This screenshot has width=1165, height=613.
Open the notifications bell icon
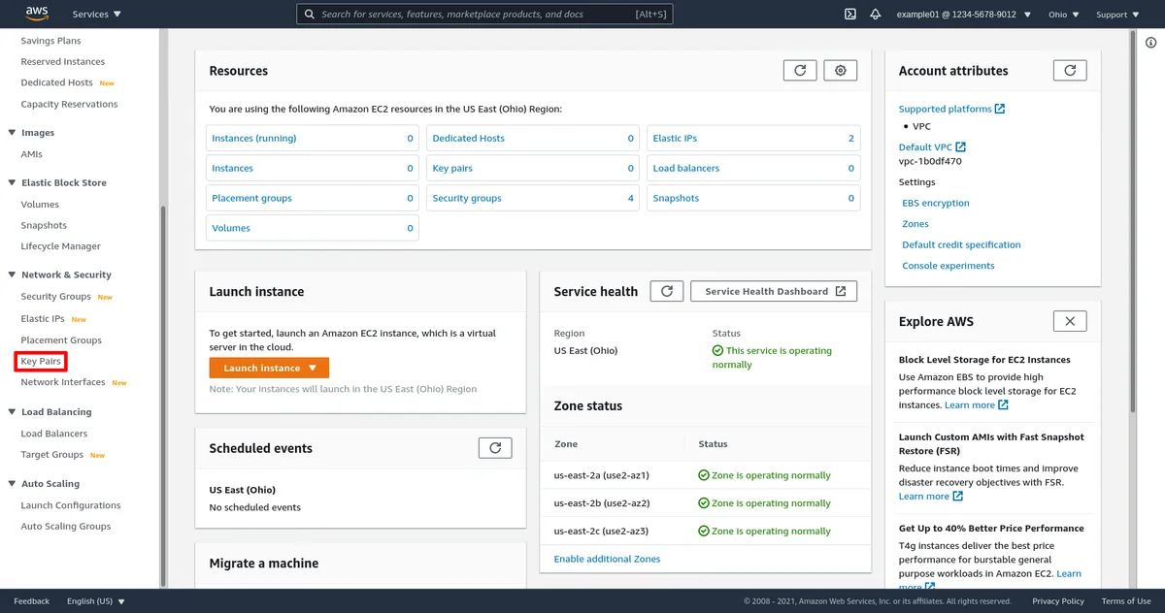click(x=875, y=15)
